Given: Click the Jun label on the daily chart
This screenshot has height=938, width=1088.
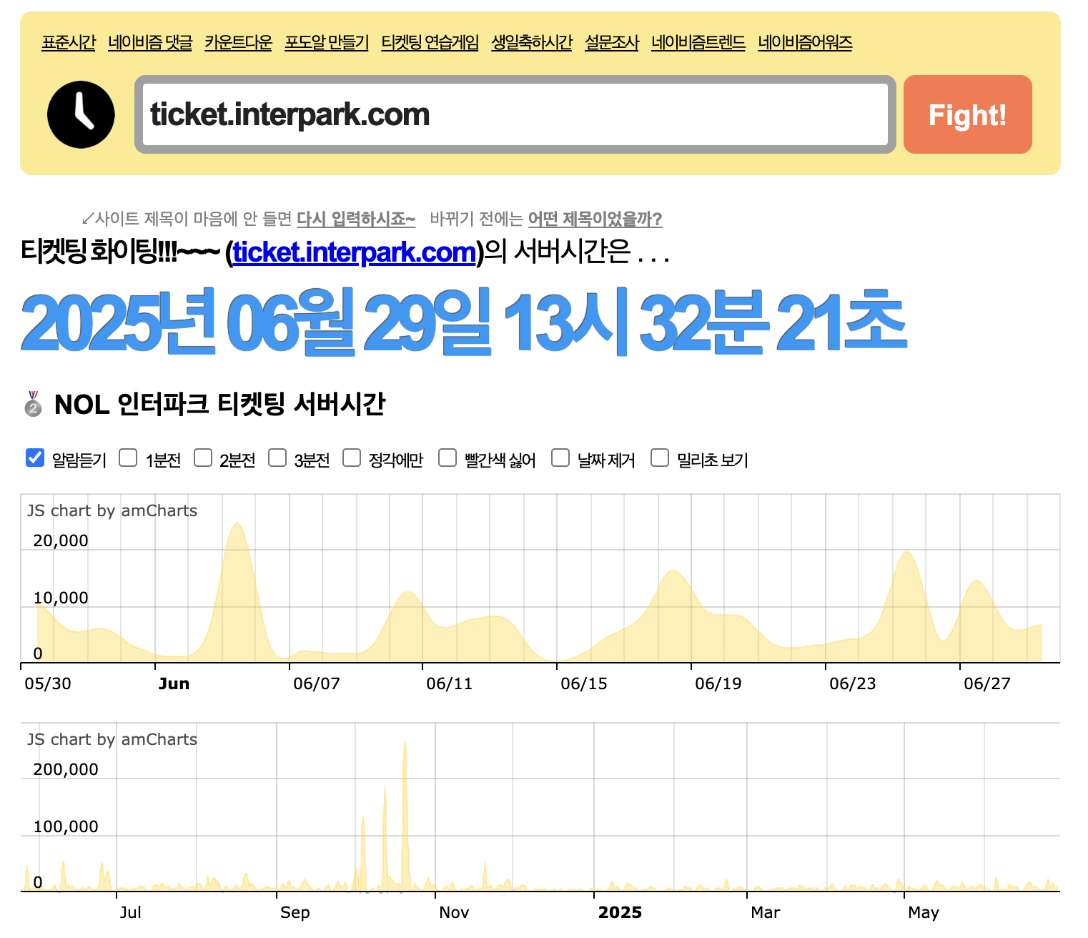Looking at the screenshot, I should pos(174,683).
